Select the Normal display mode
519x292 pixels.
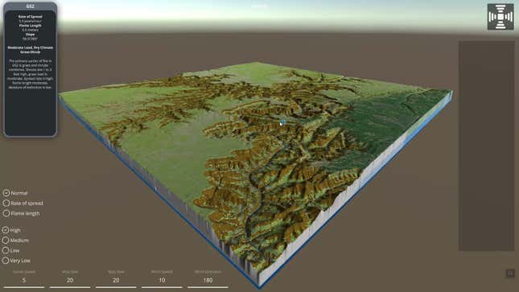[15, 193]
